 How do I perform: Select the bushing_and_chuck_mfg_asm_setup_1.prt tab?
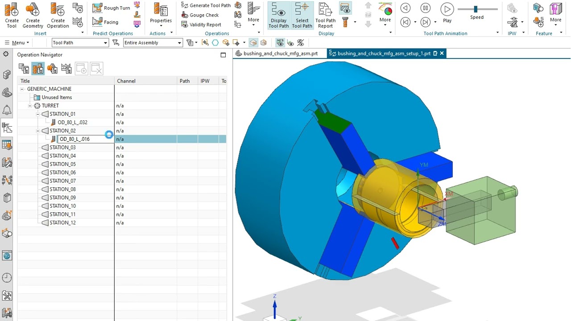(x=384, y=53)
